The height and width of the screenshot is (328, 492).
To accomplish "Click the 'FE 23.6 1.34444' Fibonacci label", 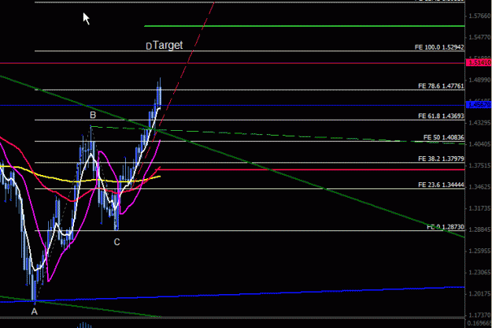I will click(x=441, y=185).
